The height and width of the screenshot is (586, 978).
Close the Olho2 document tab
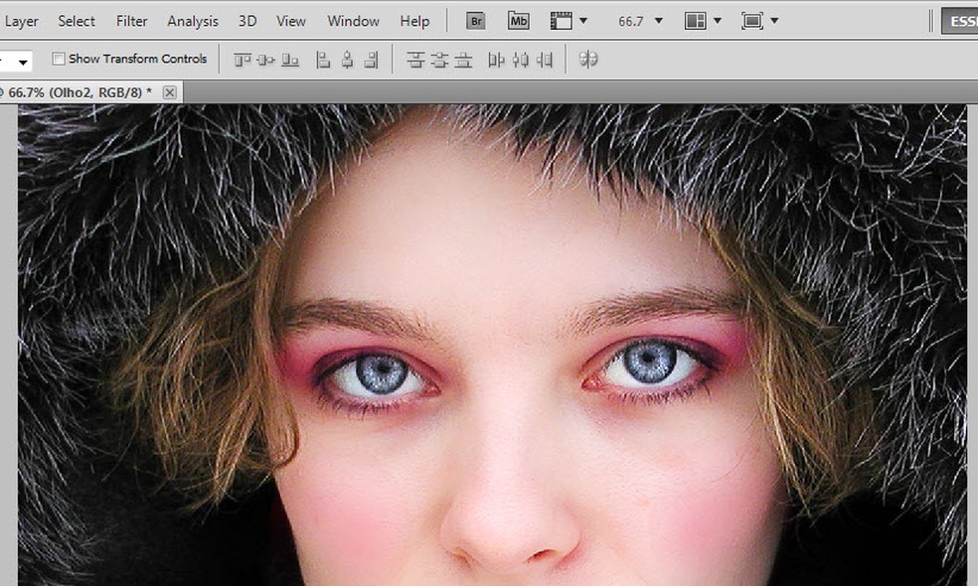click(x=169, y=92)
